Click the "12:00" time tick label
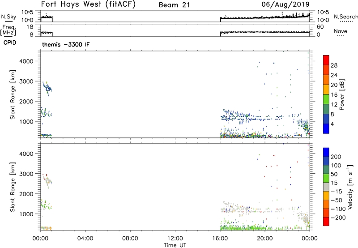Viewport: 358px width, 248px height. click(x=175, y=239)
